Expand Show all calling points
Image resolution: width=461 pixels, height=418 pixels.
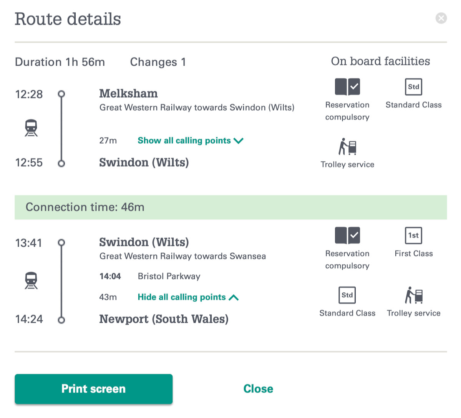tap(184, 141)
